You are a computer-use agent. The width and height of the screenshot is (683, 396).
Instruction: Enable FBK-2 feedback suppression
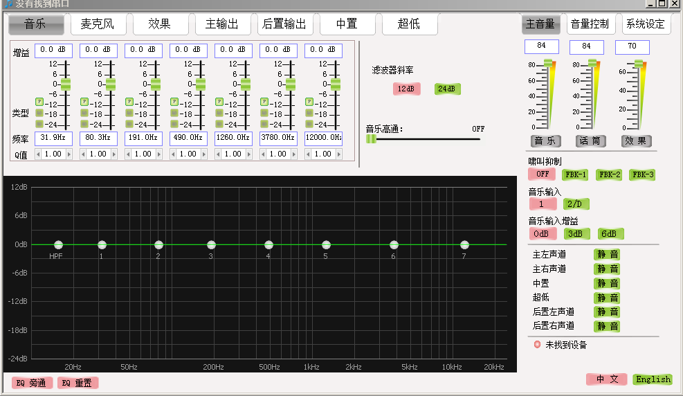tap(609, 174)
